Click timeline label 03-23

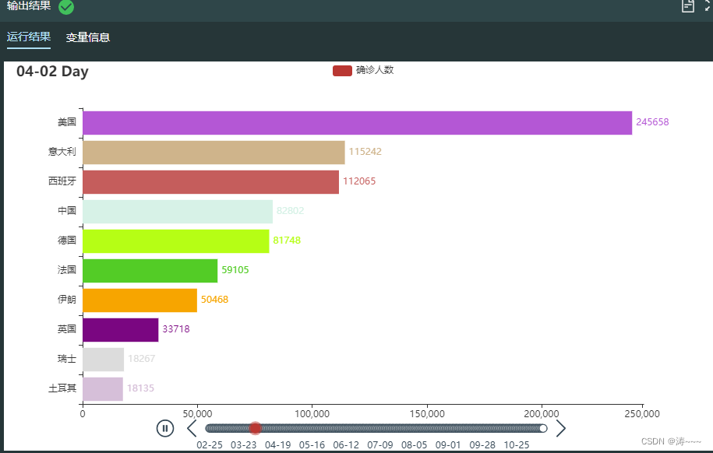point(244,444)
